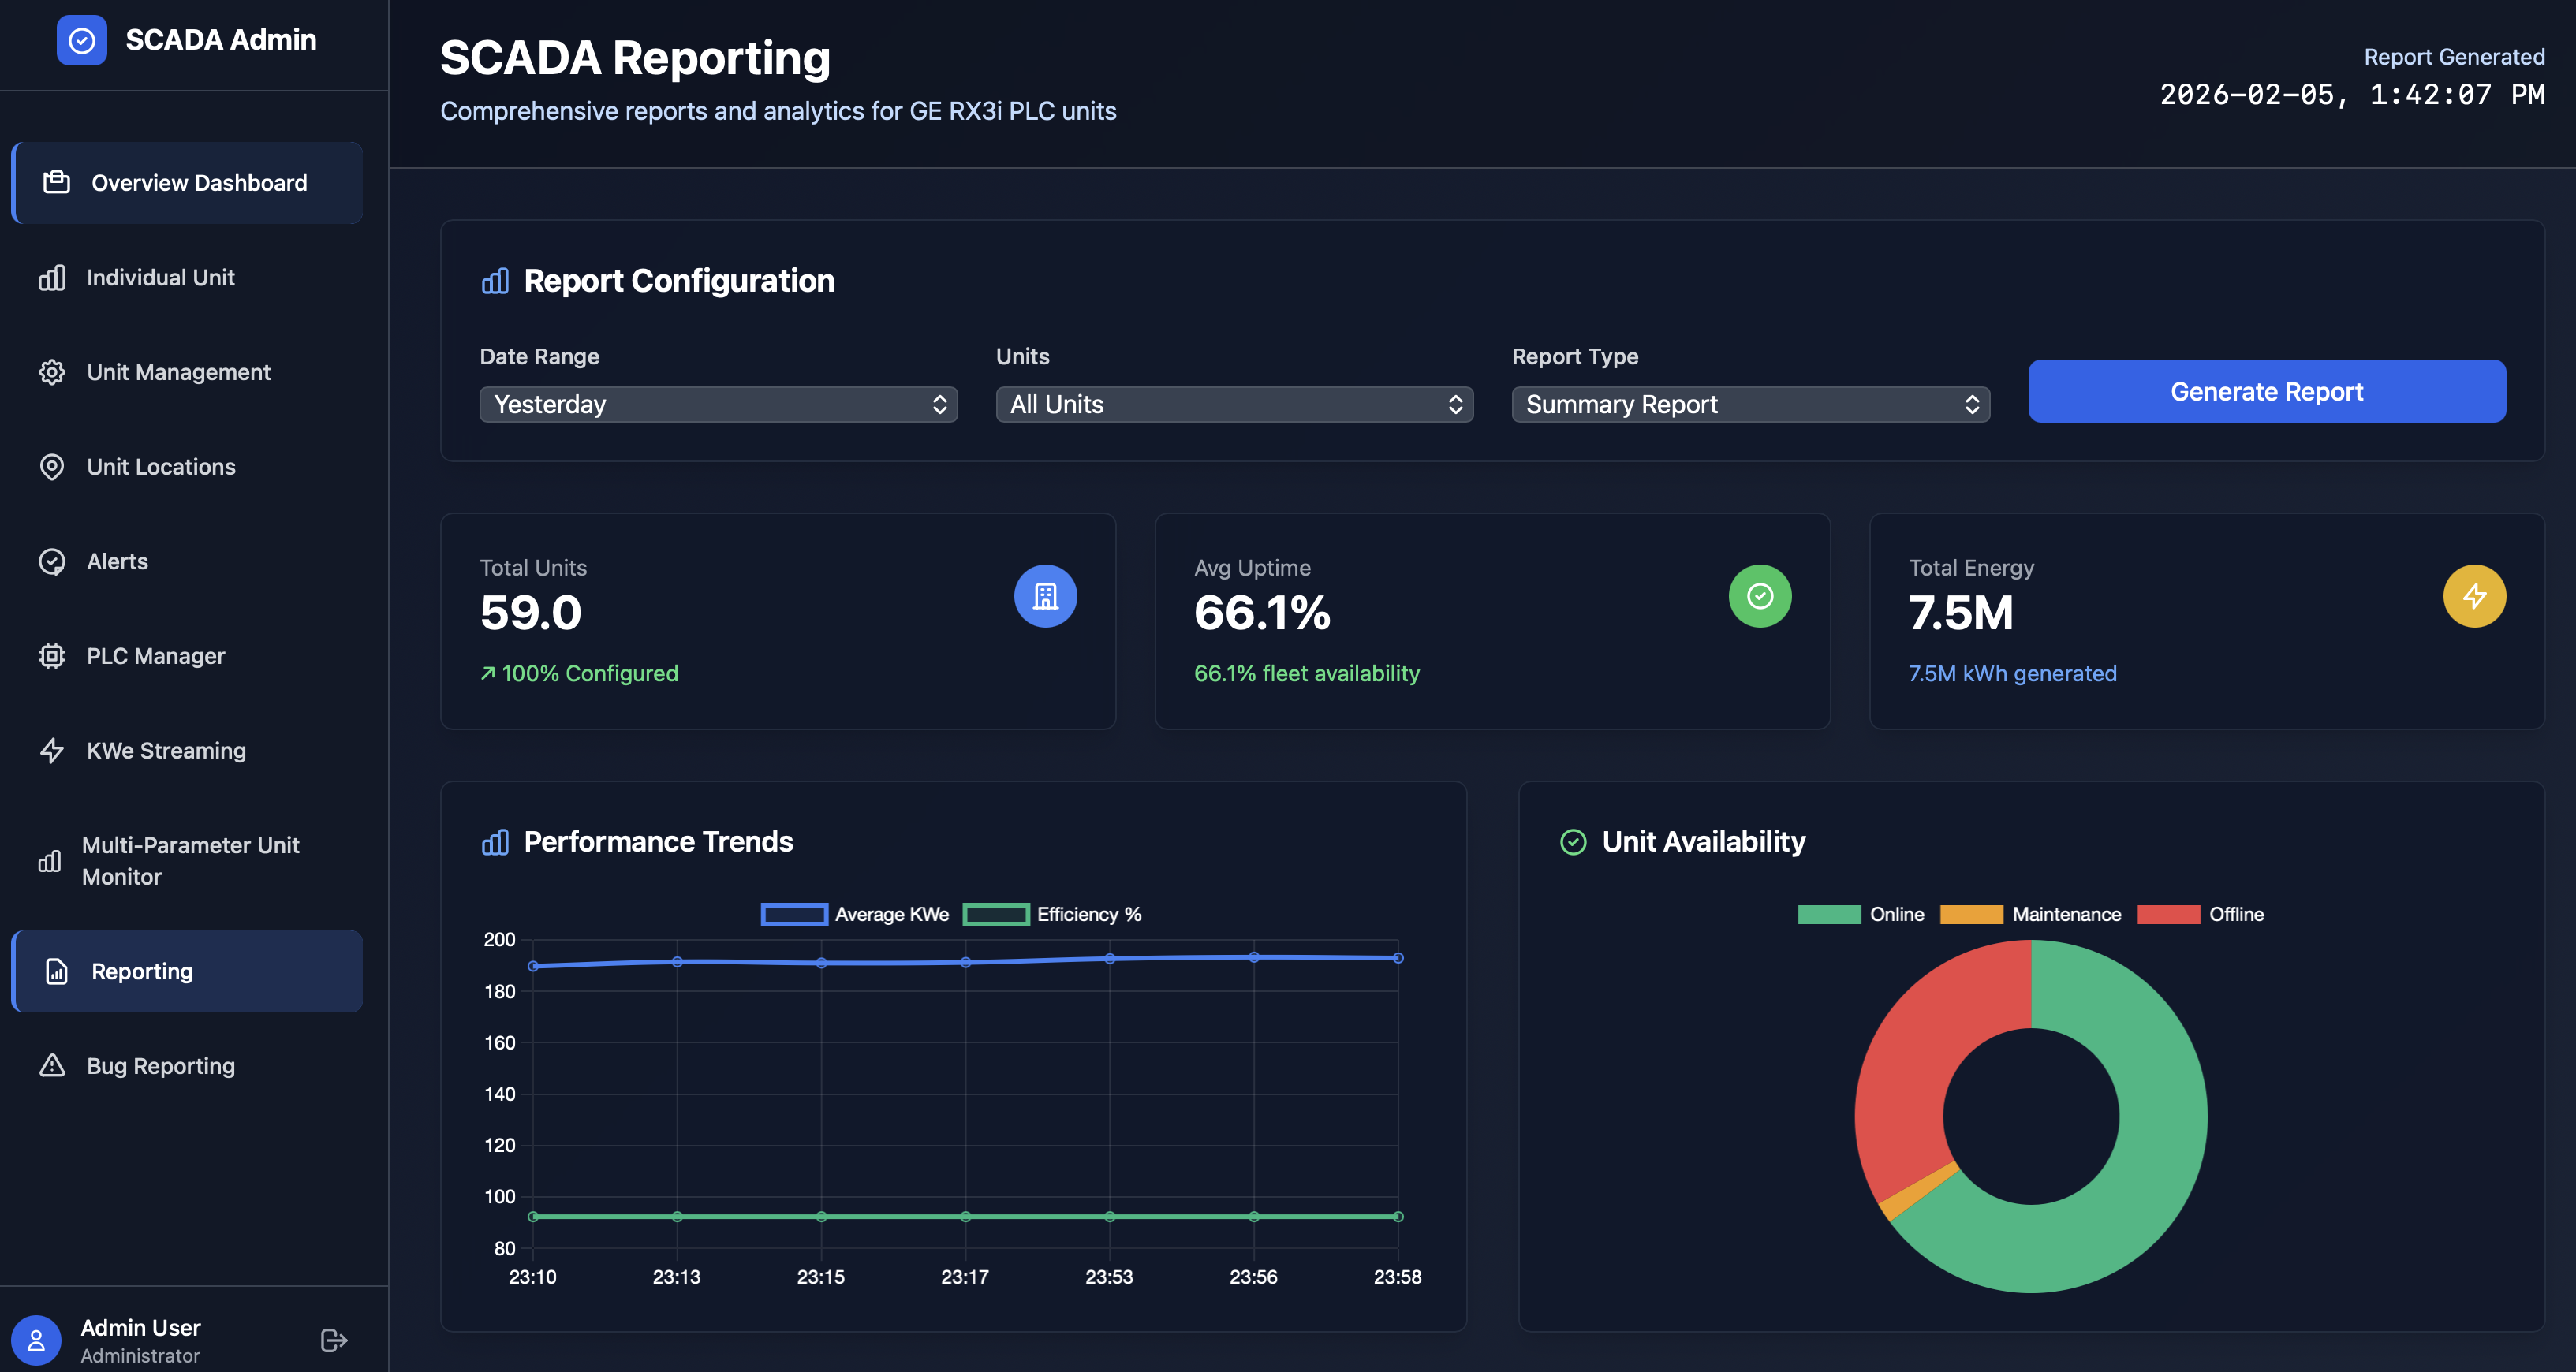The width and height of the screenshot is (2576, 1372).
Task: Click the 7.5M kWh generated text
Action: pos(2012,674)
